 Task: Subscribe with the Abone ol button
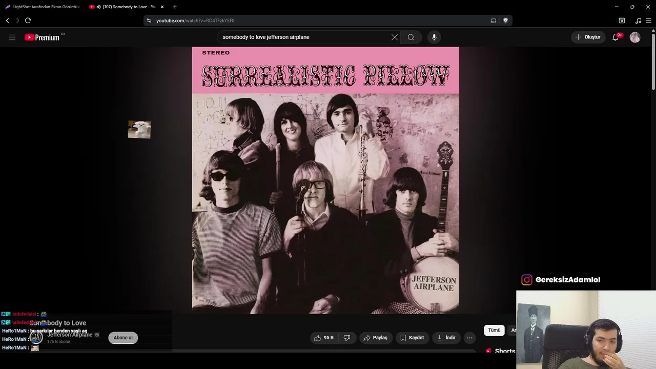point(123,338)
